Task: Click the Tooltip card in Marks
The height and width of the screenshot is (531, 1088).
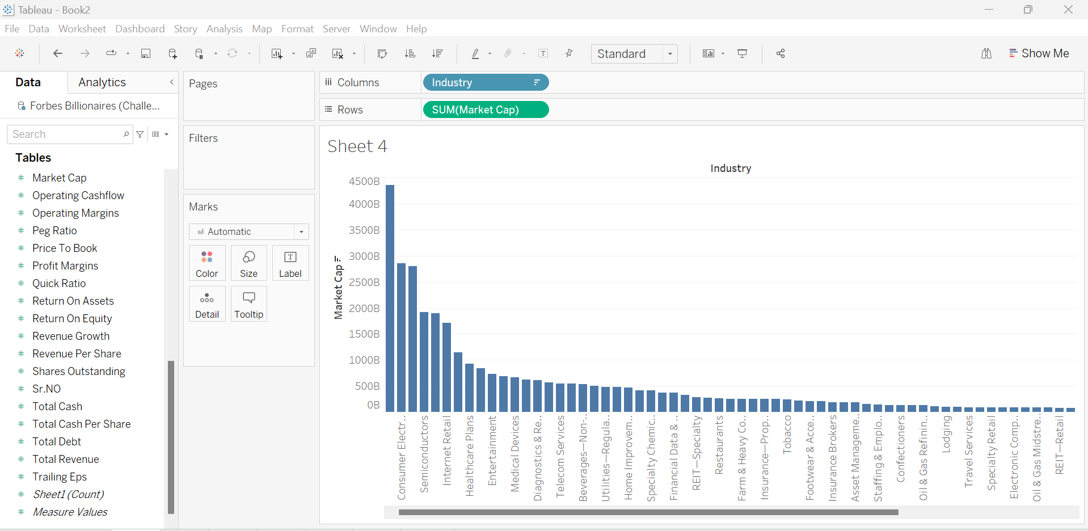Action: (x=248, y=304)
